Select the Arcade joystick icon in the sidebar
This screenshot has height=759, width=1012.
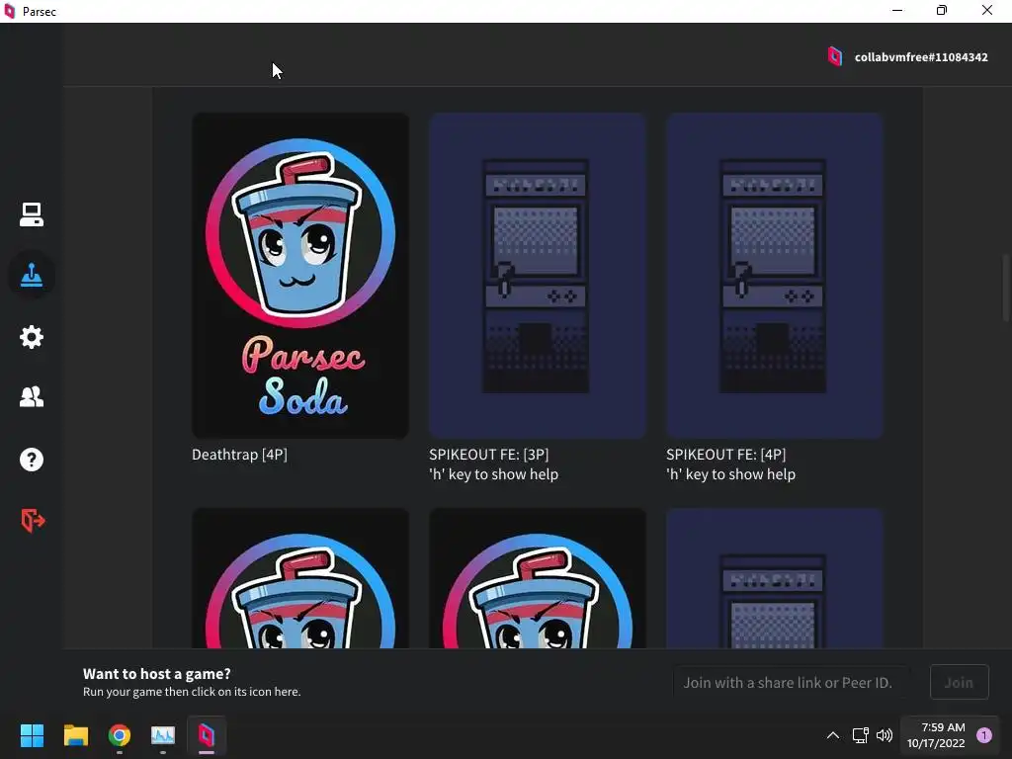pos(31,276)
